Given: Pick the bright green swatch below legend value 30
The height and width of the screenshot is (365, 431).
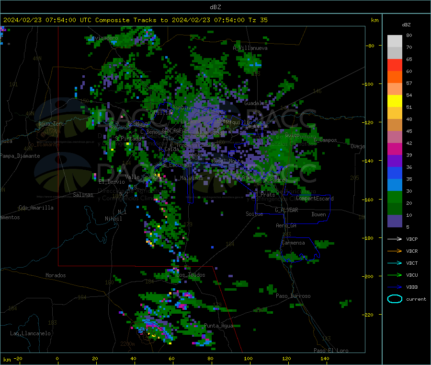Looking at the screenshot, I should pos(395,197).
